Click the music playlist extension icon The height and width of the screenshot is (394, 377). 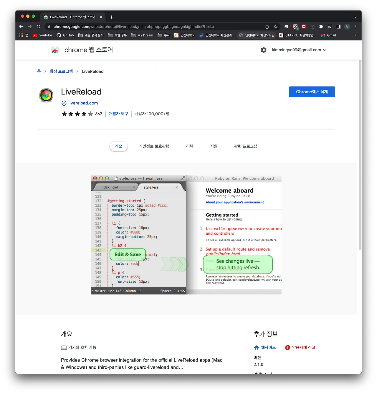(x=330, y=27)
